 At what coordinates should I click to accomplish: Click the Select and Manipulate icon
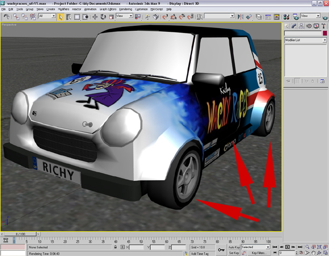(x=148, y=17)
